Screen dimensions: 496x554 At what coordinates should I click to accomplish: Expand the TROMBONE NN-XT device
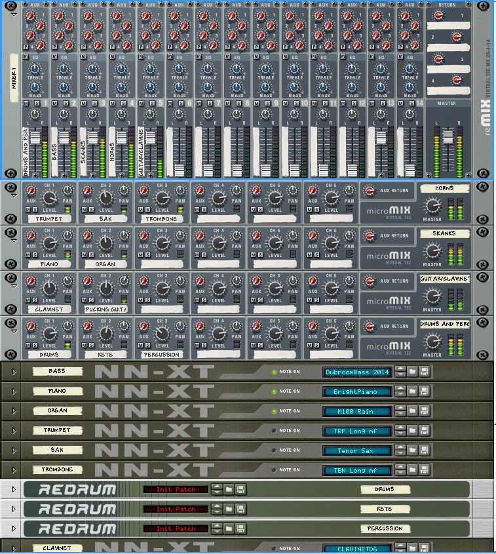coord(12,470)
